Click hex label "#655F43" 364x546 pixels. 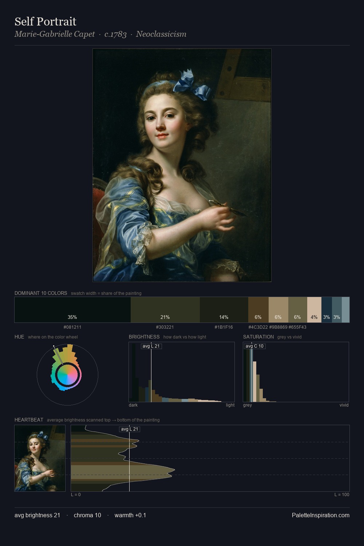click(297, 327)
